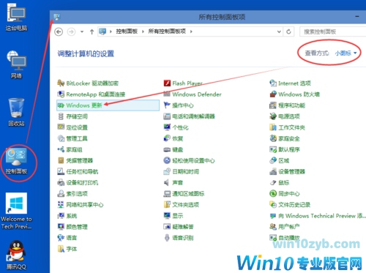This screenshot has height=273, width=366.
Task: Open 凭据管理器 credential manager icon
Action: coord(61,160)
